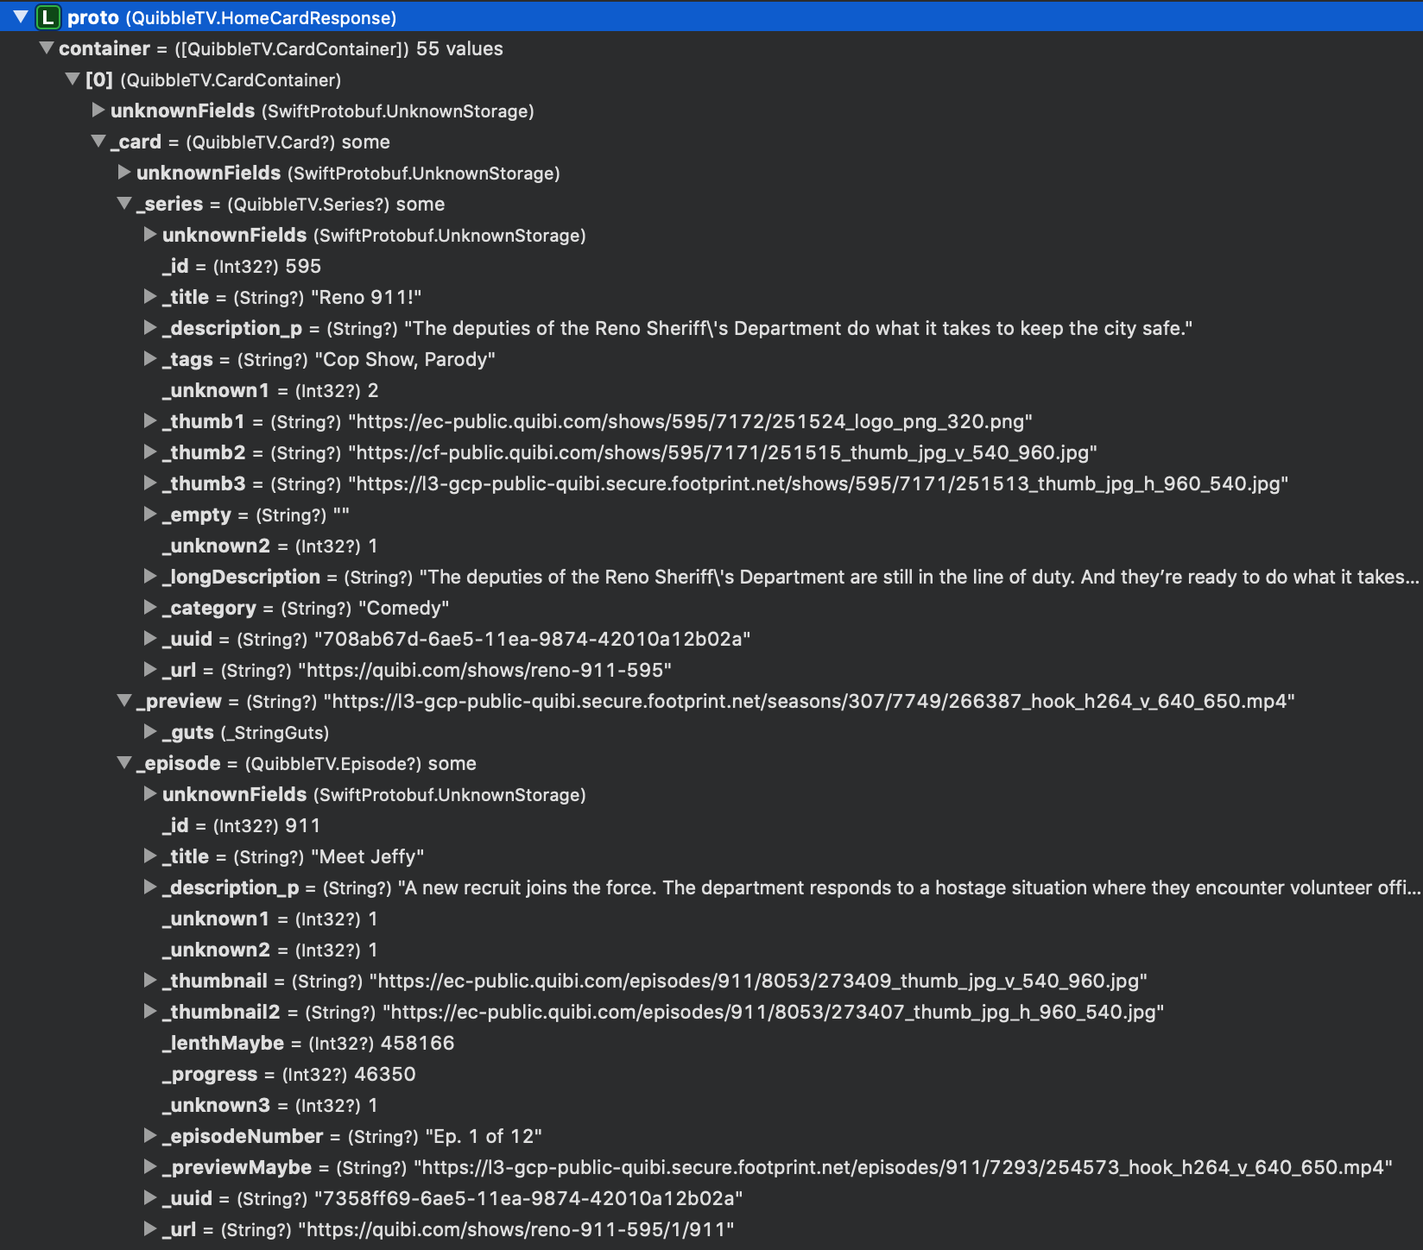Expand the _thumb1 string row
The height and width of the screenshot is (1250, 1423).
(x=150, y=420)
